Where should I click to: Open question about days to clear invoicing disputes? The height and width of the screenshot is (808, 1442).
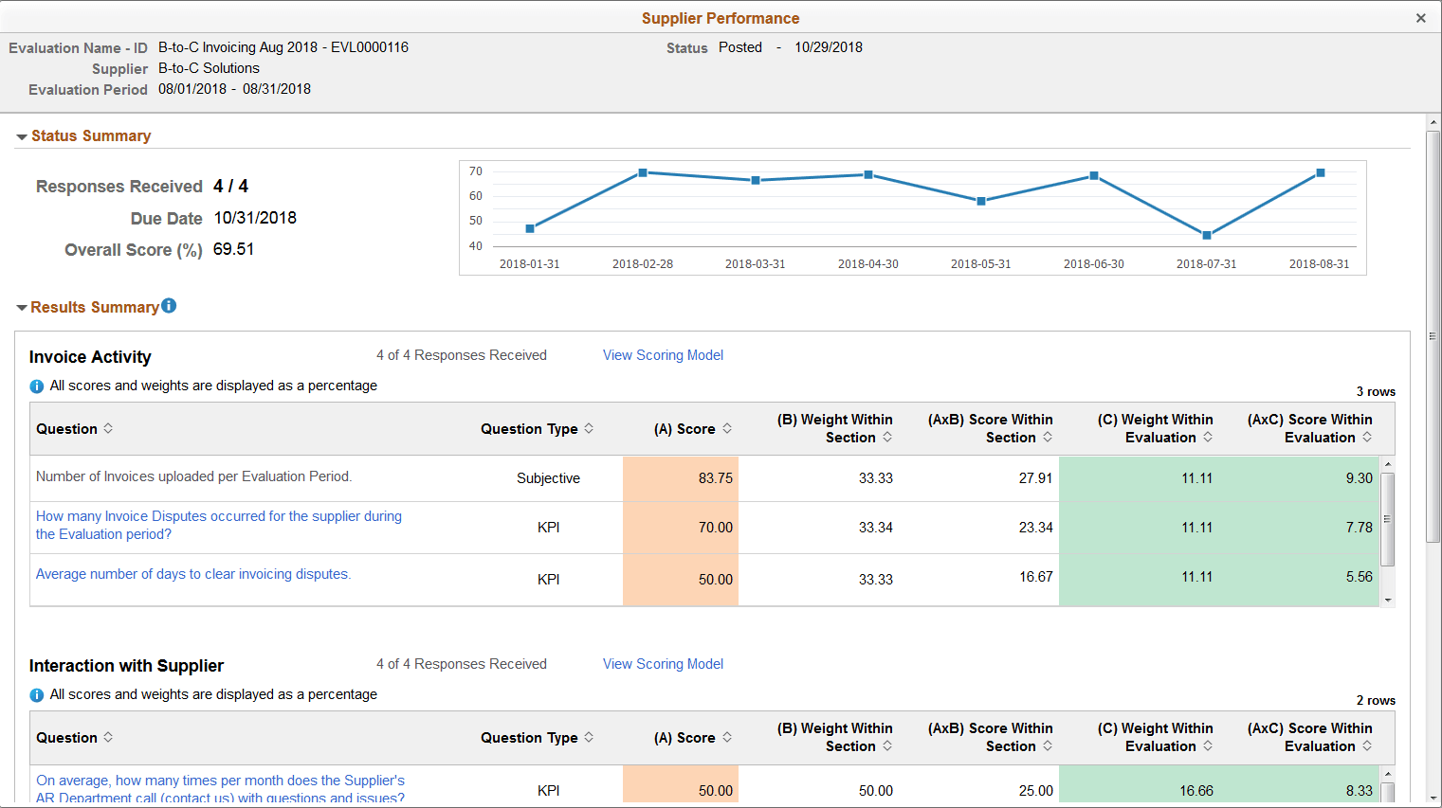(192, 574)
